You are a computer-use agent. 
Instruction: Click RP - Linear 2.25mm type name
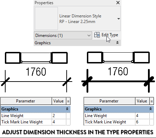click(x=77, y=22)
